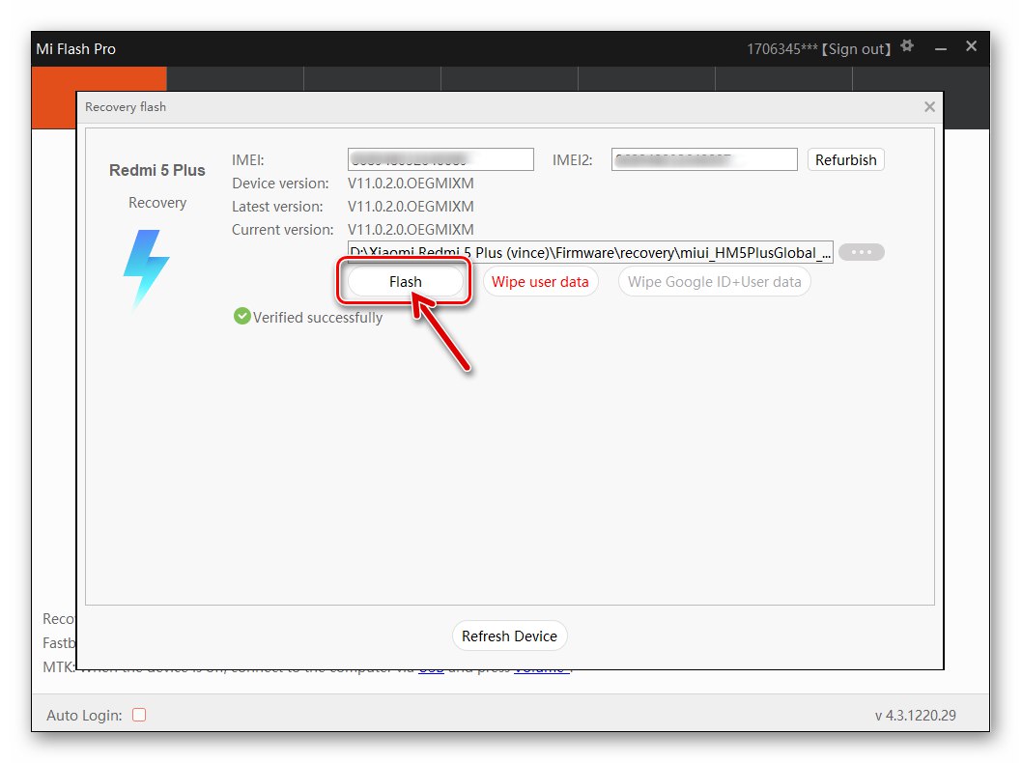The height and width of the screenshot is (763, 1022).
Task: Click the Latest version value text
Action: 411,207
